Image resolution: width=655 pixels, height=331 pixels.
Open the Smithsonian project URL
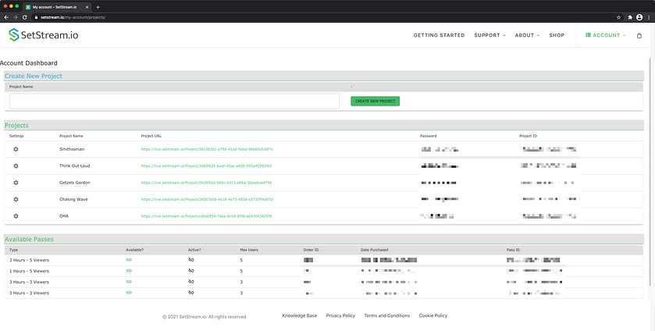(x=207, y=149)
